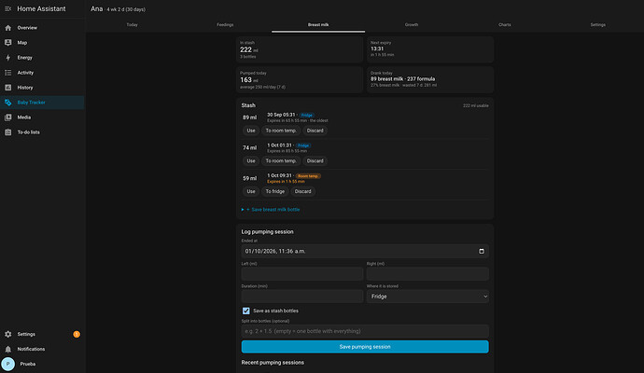The width and height of the screenshot is (644, 373).
Task: Click the Left (ml) input field
Action: (x=302, y=274)
